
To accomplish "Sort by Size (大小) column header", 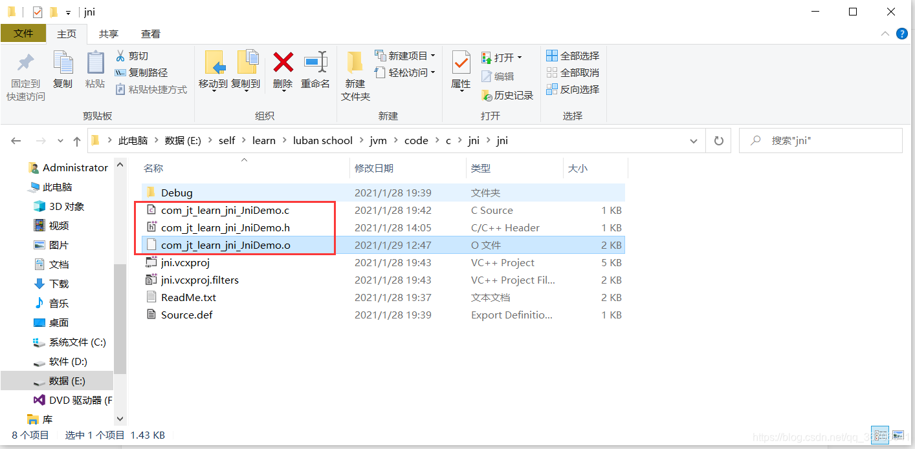I will 595,168.
